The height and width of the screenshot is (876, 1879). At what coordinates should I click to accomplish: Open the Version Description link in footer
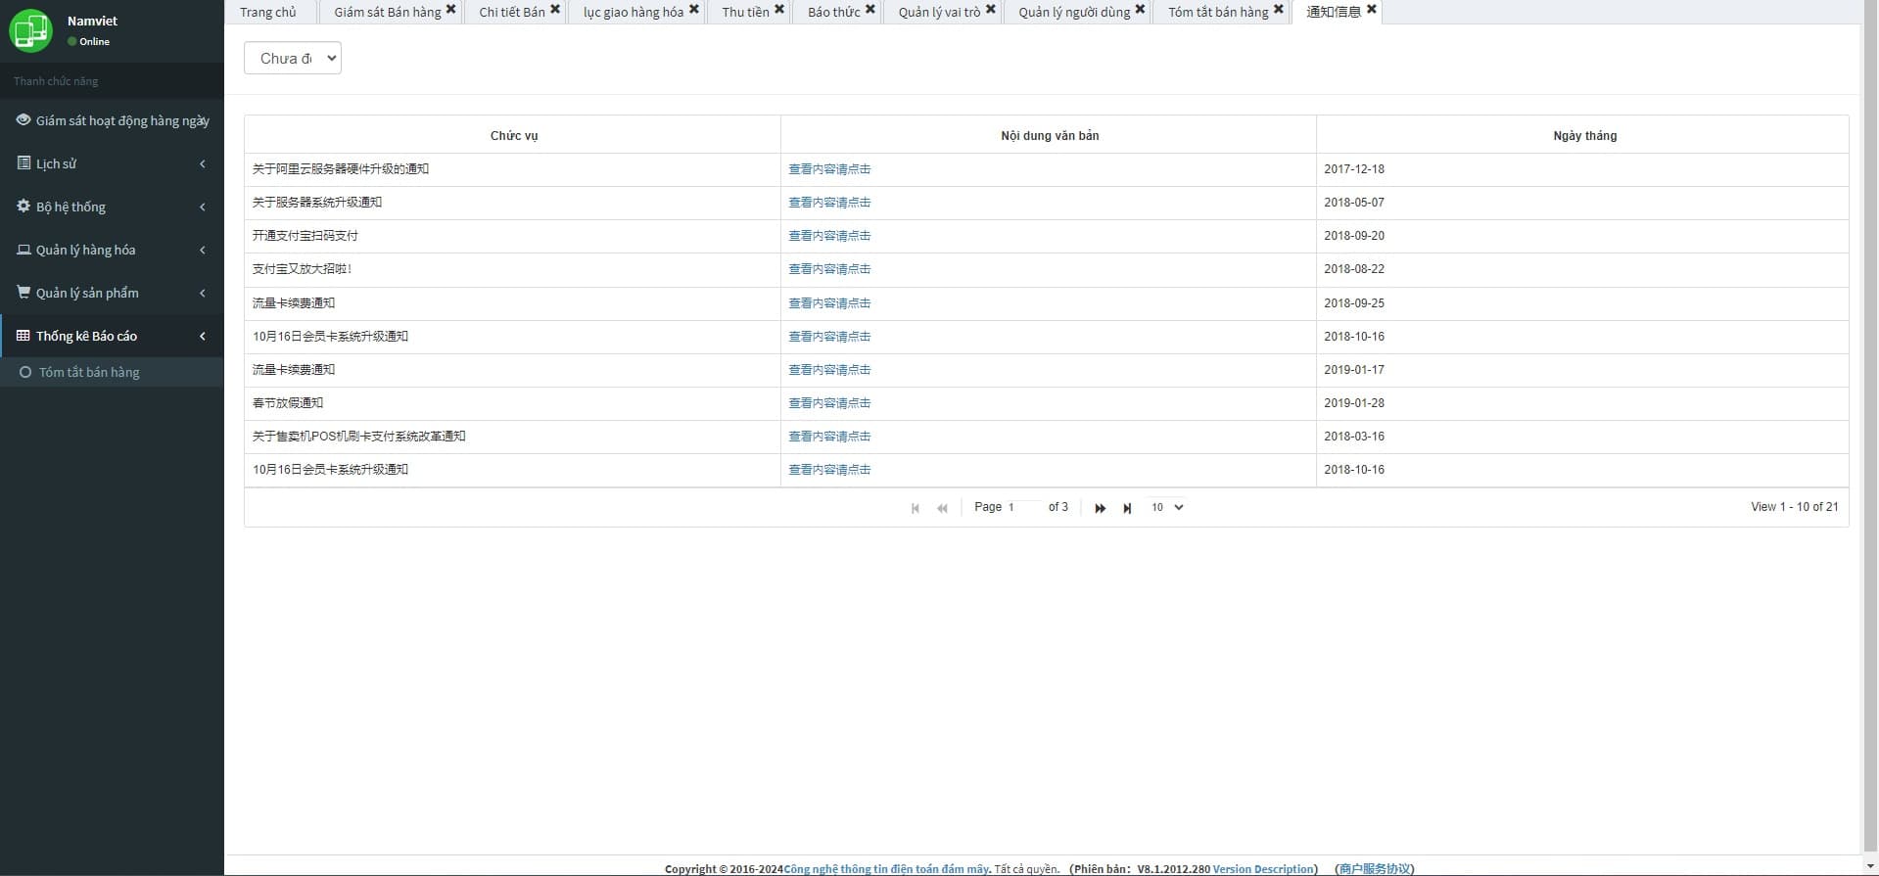pos(1263,868)
